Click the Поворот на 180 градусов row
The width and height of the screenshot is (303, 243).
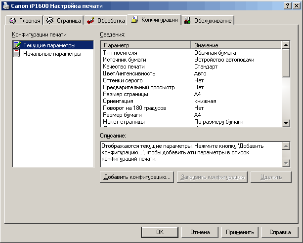tap(191, 108)
